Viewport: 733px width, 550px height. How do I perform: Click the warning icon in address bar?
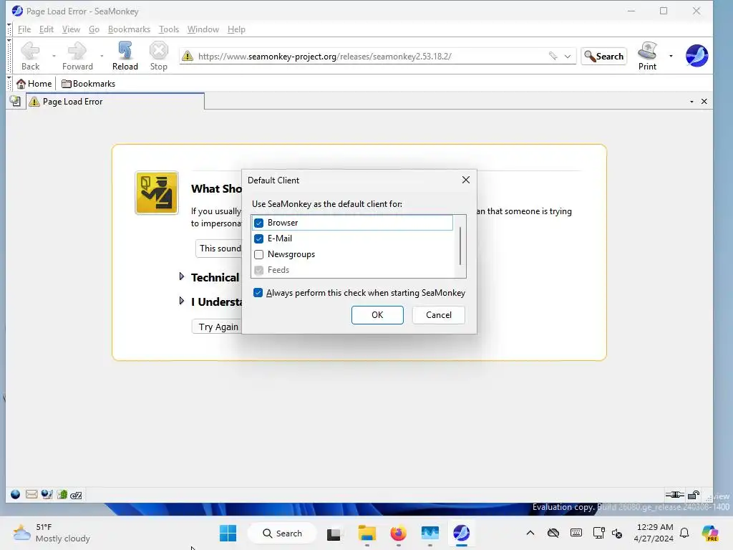[x=188, y=56]
